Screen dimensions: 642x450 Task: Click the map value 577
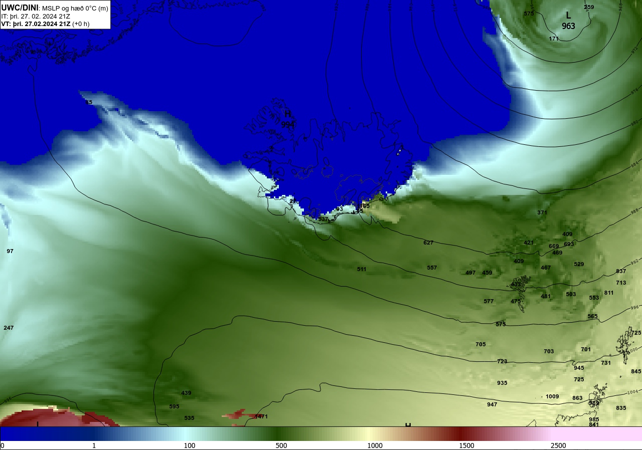click(489, 301)
